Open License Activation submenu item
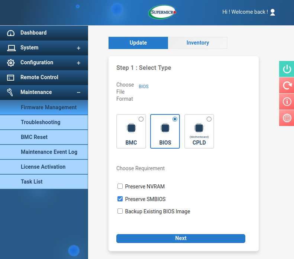This screenshot has height=259, width=294. tap(44, 167)
